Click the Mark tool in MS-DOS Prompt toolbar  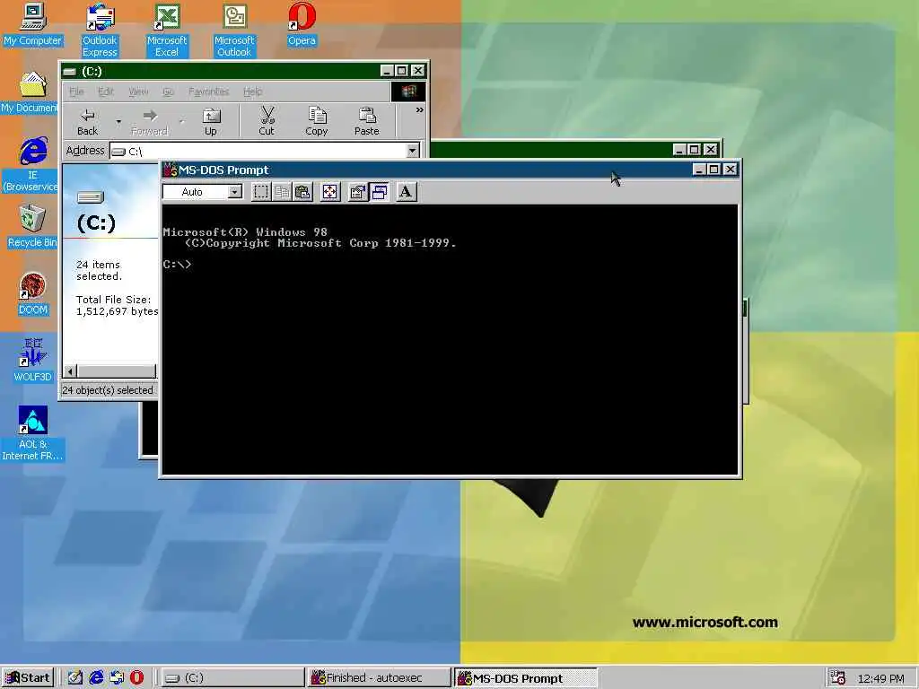(261, 192)
